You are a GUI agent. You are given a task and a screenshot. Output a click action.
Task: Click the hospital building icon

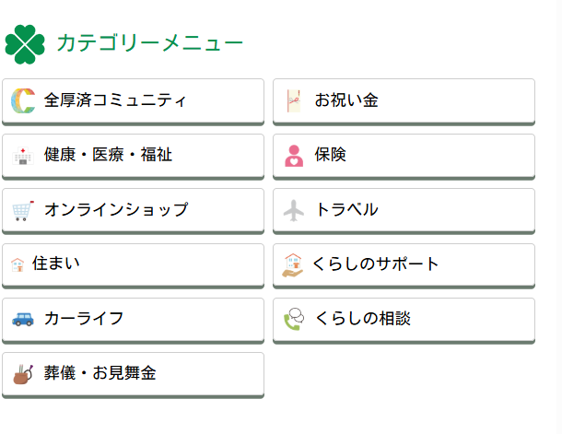pyautogui.click(x=23, y=155)
